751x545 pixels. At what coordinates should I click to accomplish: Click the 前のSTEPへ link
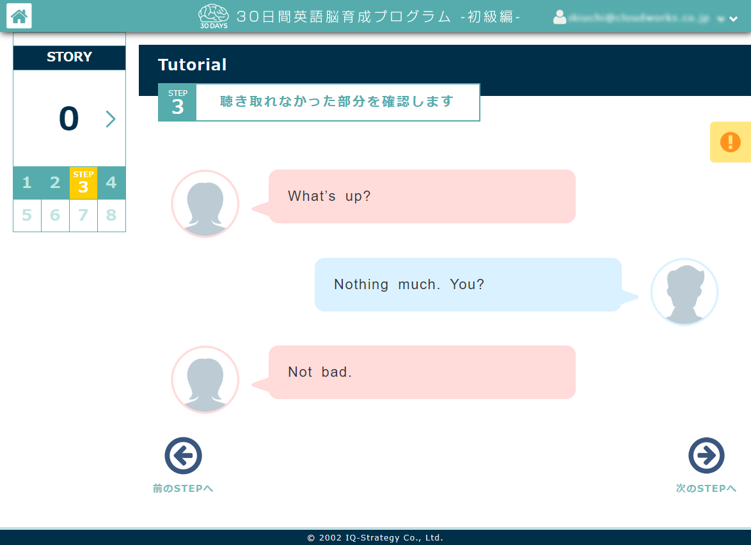click(x=183, y=487)
